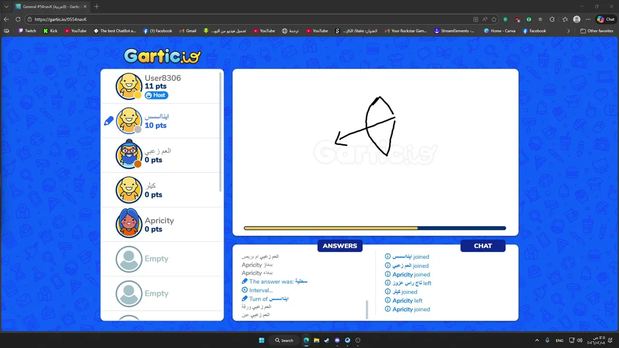The width and height of the screenshot is (619, 348).
Task: Open Settings and more three-dots menu
Action: pos(588,19)
